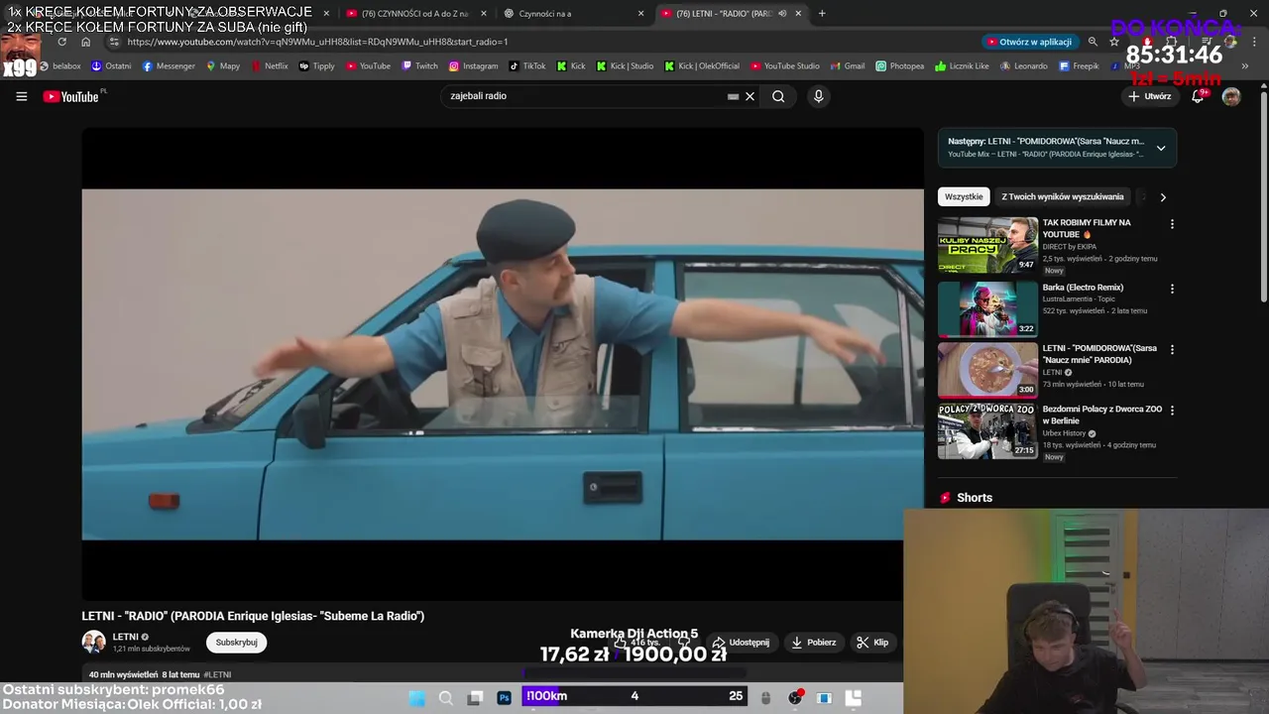Viewport: 1269px width, 714px height.
Task: Open the Twitch bookmark
Action: click(419, 66)
